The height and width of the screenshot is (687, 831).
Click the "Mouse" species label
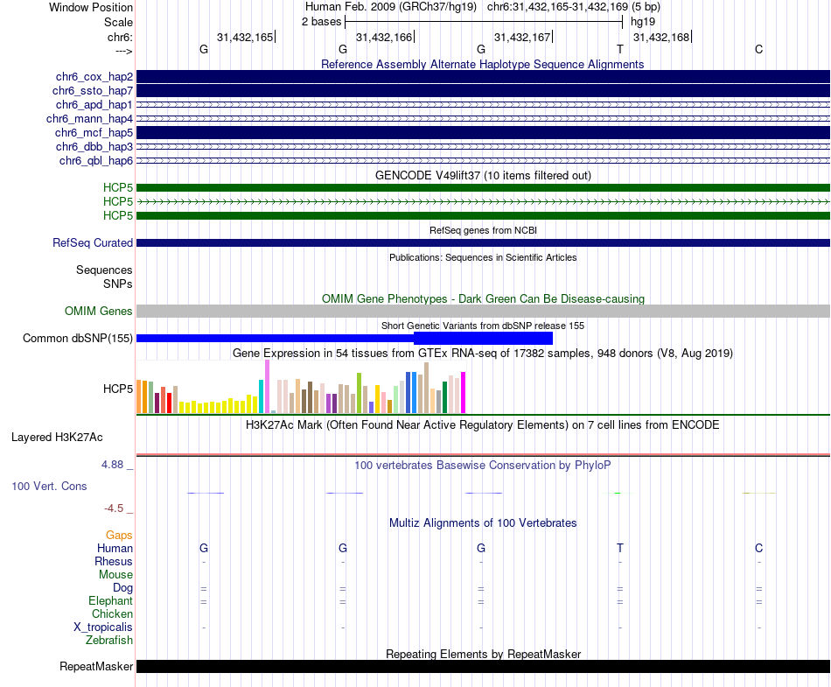[x=115, y=575]
